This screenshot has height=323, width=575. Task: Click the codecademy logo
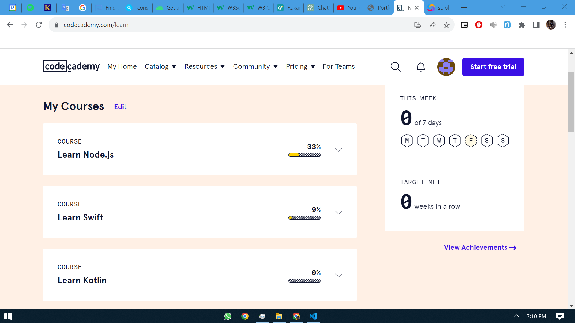[x=71, y=66]
